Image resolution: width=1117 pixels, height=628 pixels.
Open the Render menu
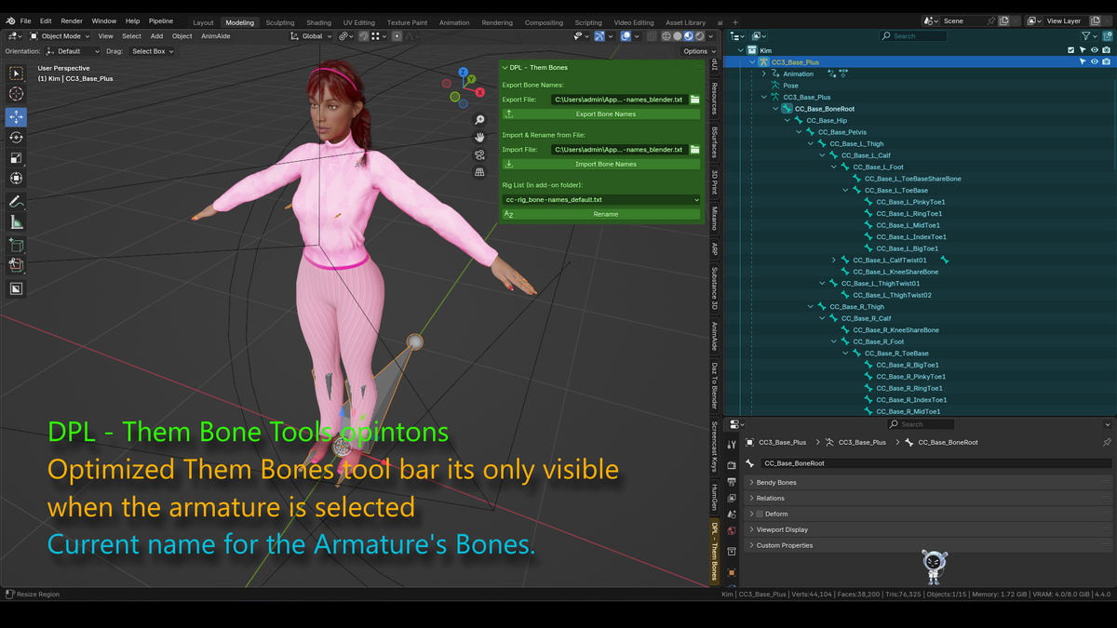tap(72, 20)
